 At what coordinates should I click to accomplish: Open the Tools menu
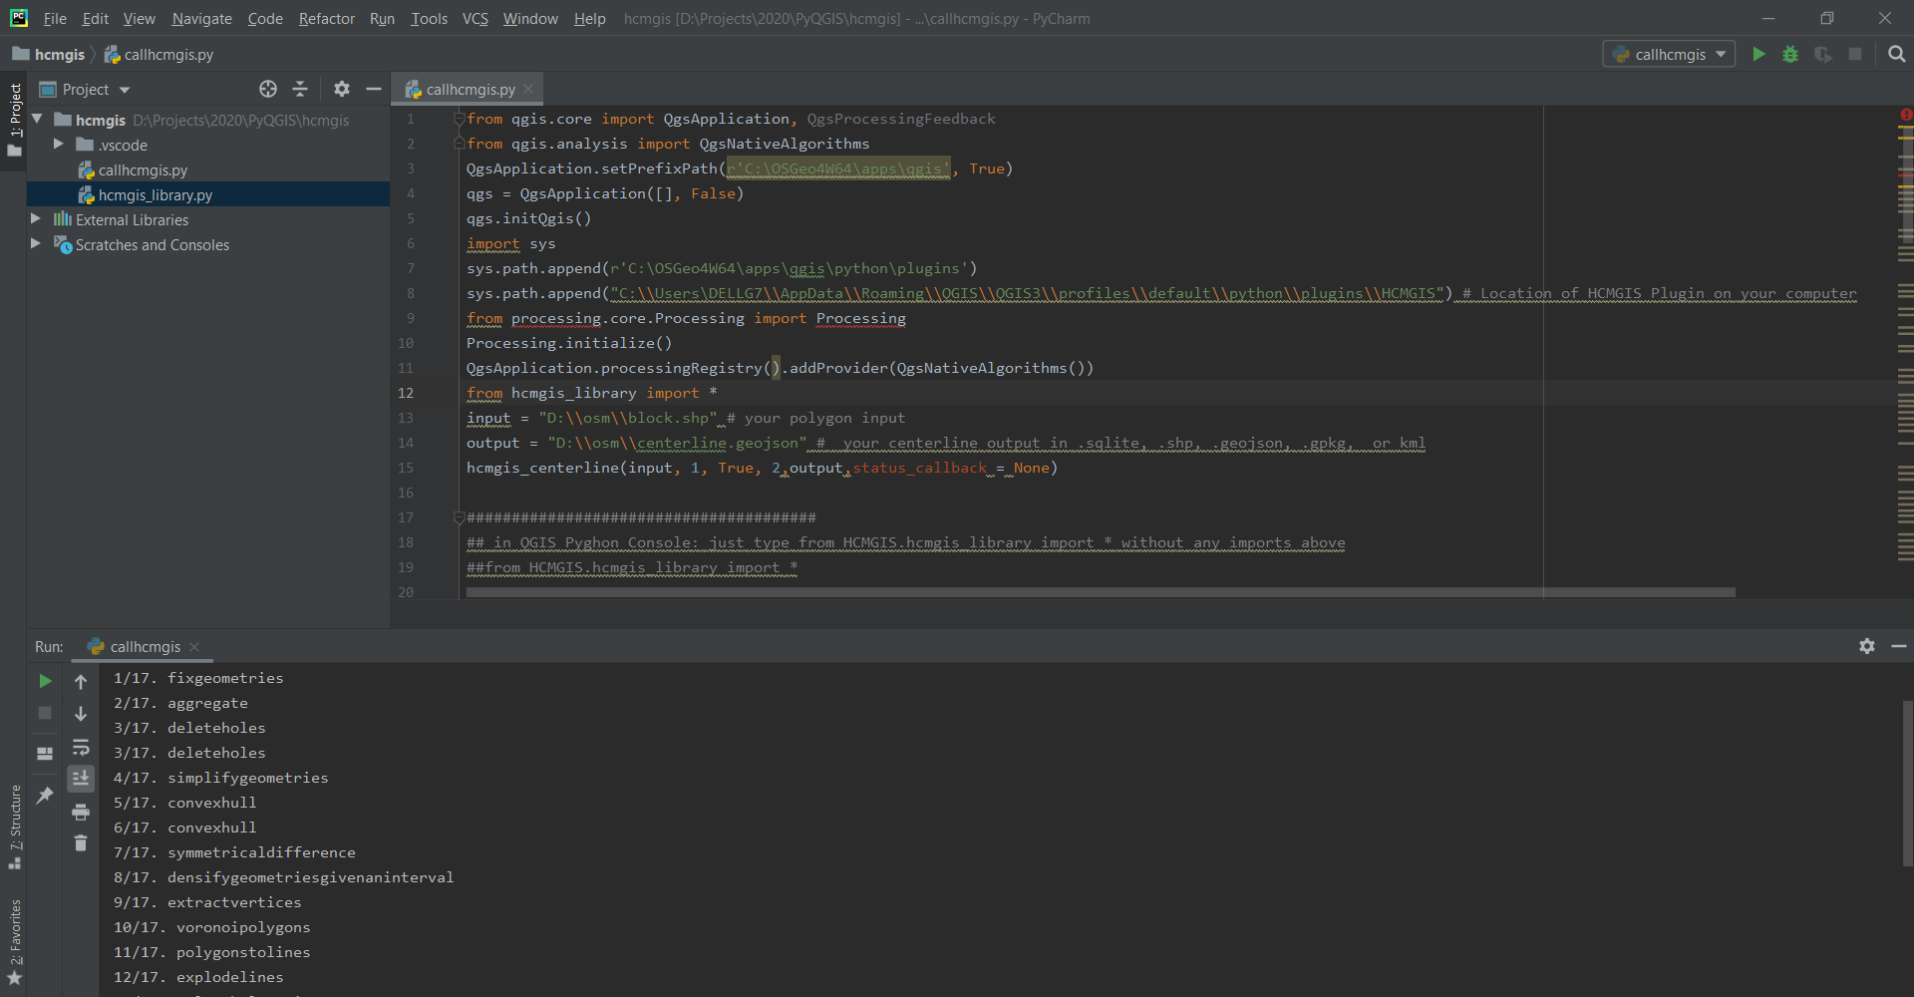[x=430, y=18]
